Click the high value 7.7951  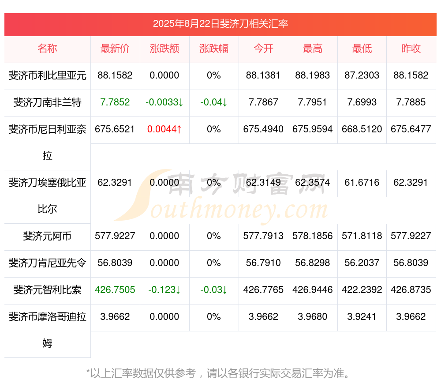click(x=313, y=102)
